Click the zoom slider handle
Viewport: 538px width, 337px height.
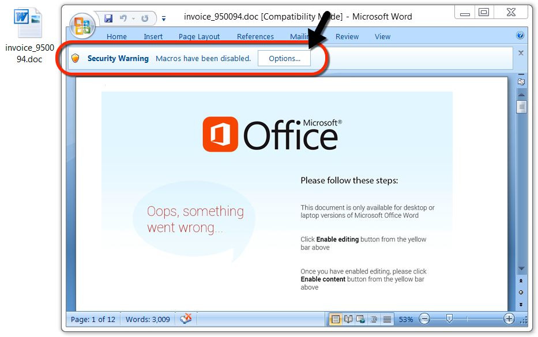[x=449, y=319]
